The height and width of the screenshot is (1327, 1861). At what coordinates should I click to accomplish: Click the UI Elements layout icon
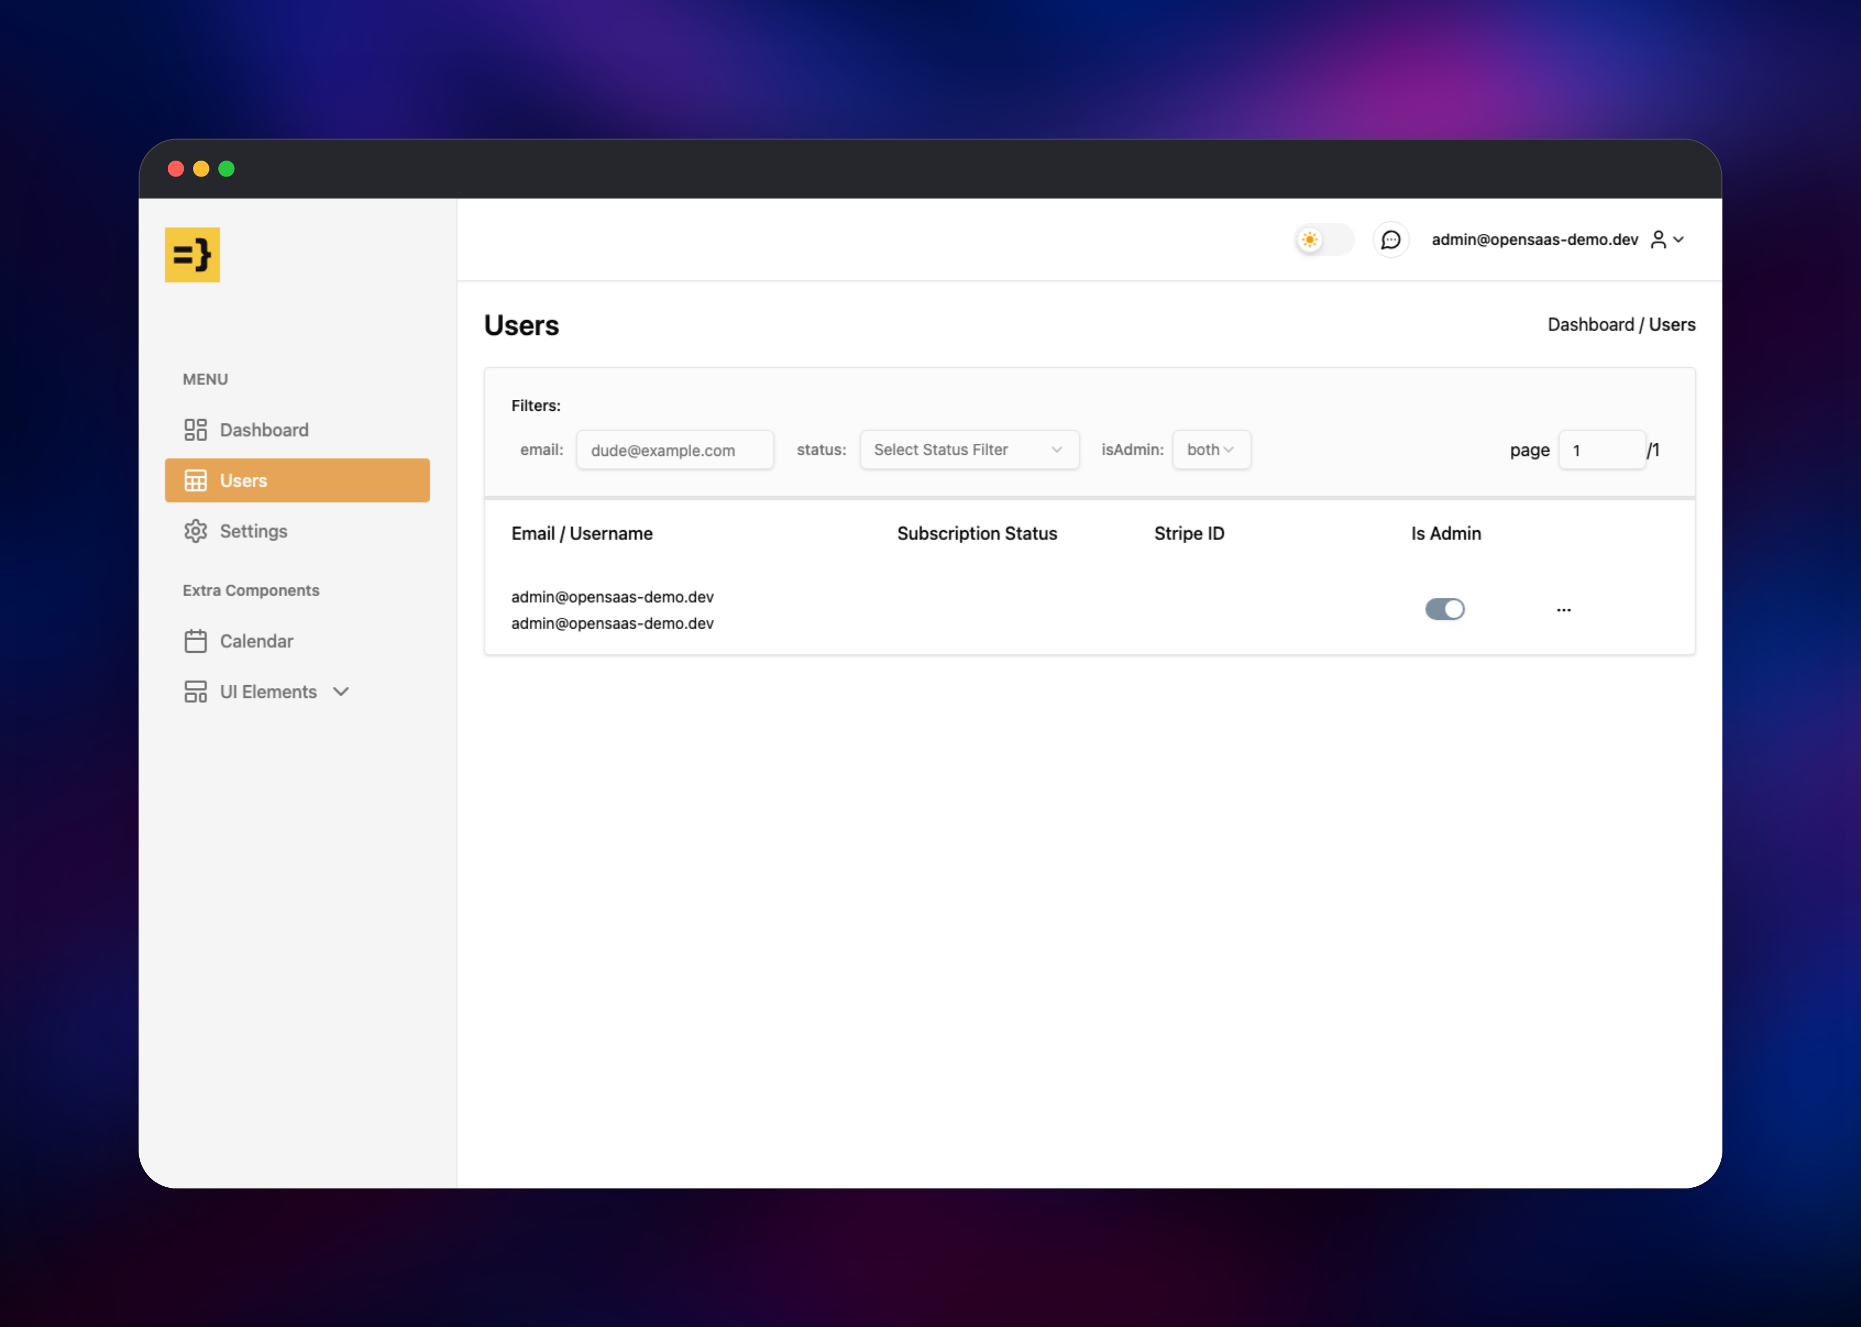tap(195, 692)
